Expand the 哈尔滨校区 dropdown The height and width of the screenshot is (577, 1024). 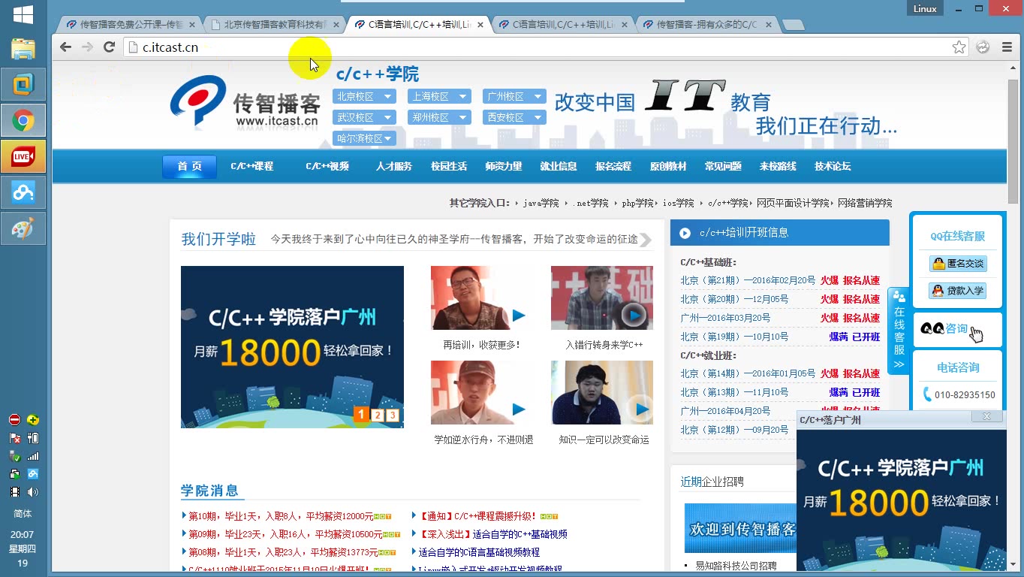pyautogui.click(x=363, y=138)
